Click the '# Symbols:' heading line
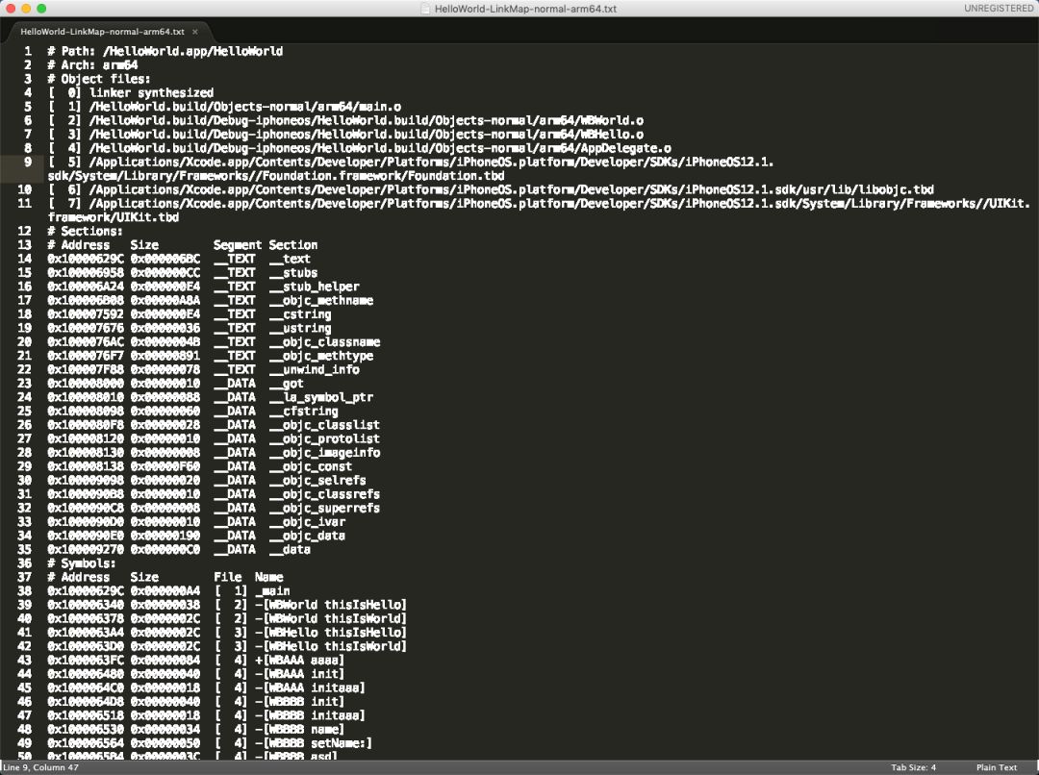Viewport: 1039px width, 775px height. (x=82, y=564)
